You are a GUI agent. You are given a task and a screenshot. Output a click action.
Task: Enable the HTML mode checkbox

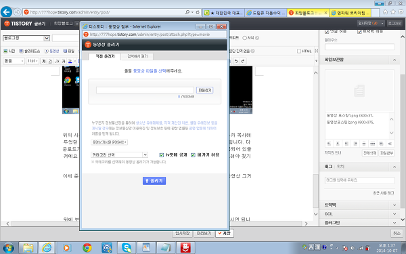(299, 51)
